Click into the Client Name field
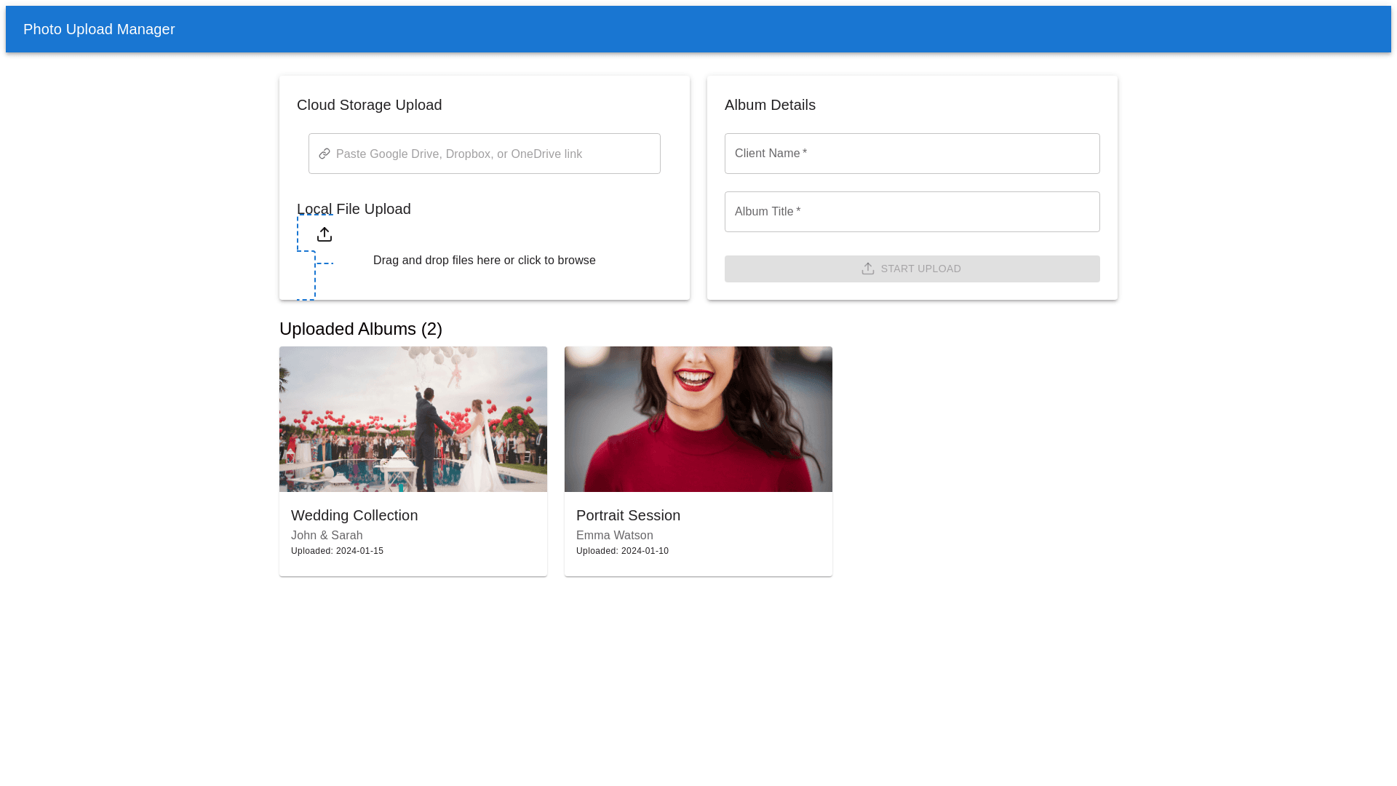Viewport: 1397px width, 786px height. (x=912, y=154)
